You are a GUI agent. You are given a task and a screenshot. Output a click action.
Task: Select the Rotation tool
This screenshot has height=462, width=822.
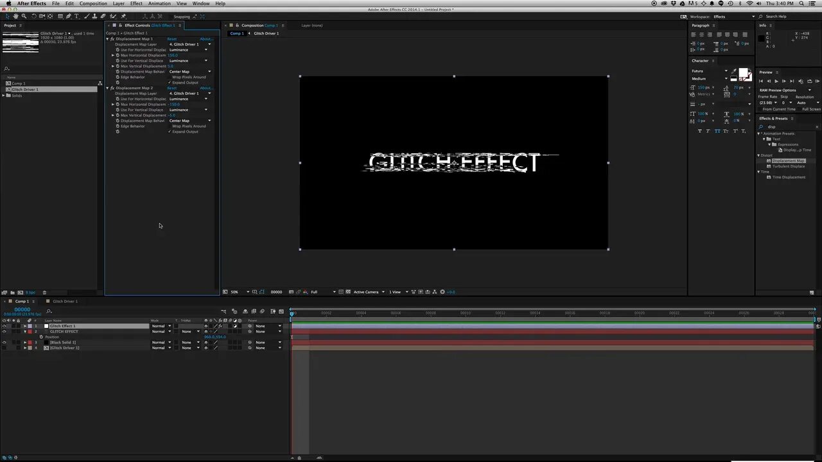pos(33,17)
